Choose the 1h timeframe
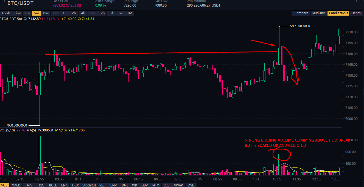Image resolution: width=364 pixels, height=187 pixels. (x=65, y=13)
